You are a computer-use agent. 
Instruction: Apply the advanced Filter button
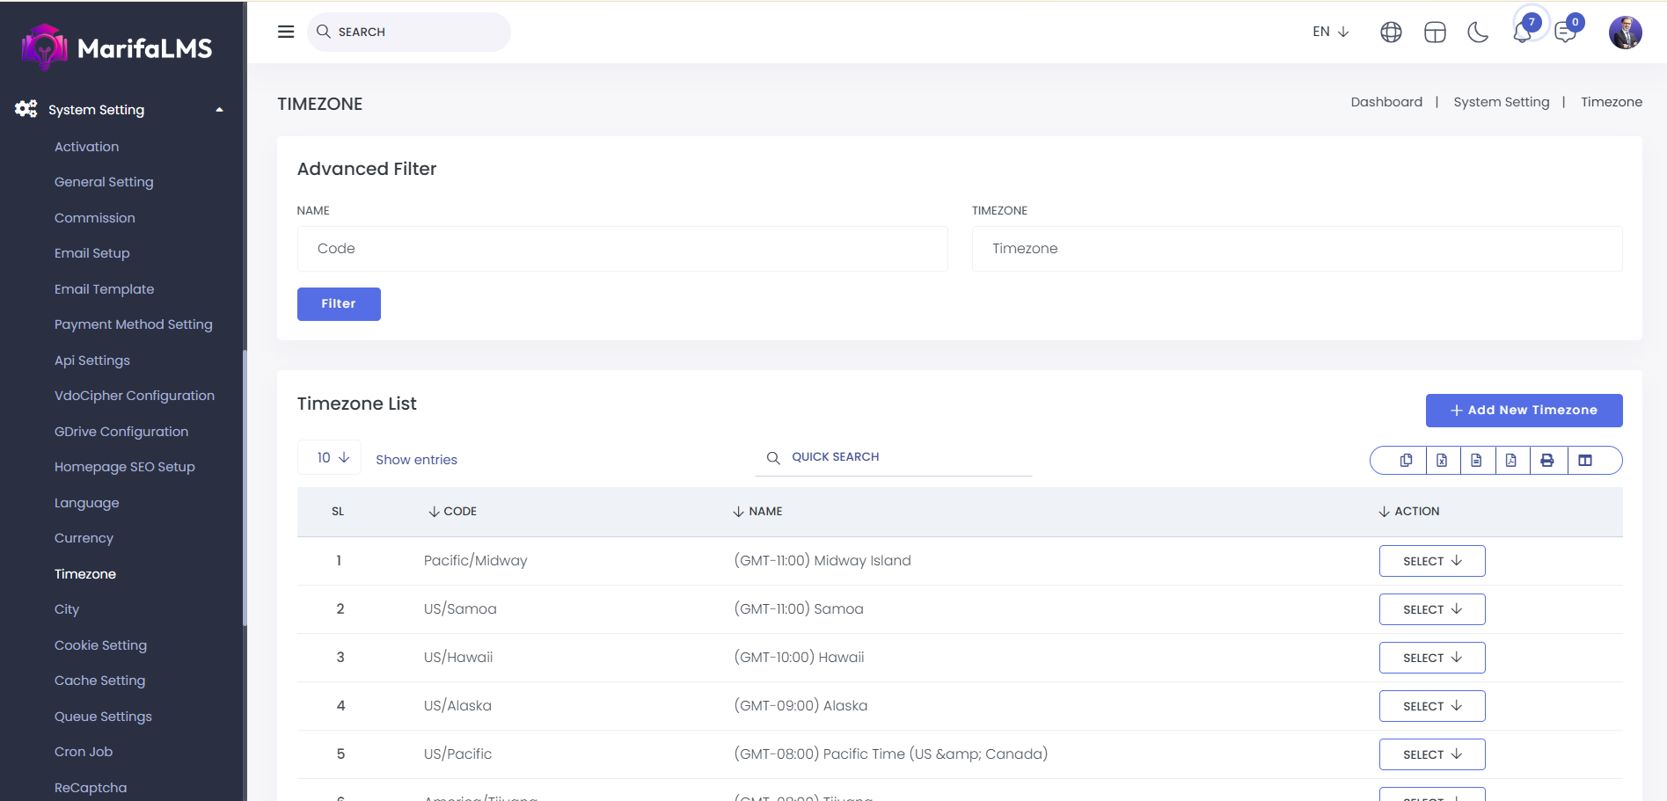(339, 304)
